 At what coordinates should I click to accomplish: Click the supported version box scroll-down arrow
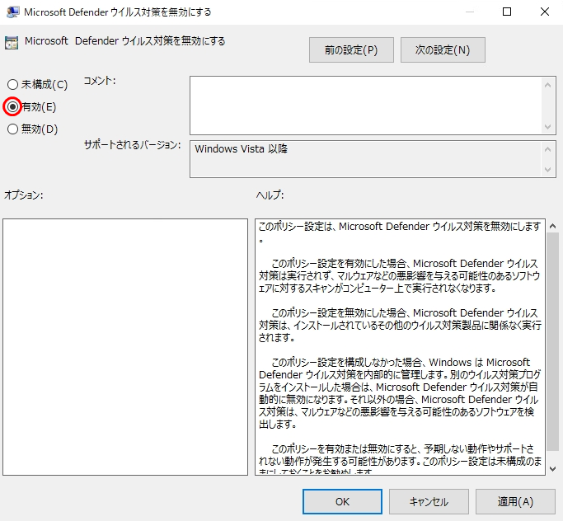pyautogui.click(x=547, y=170)
